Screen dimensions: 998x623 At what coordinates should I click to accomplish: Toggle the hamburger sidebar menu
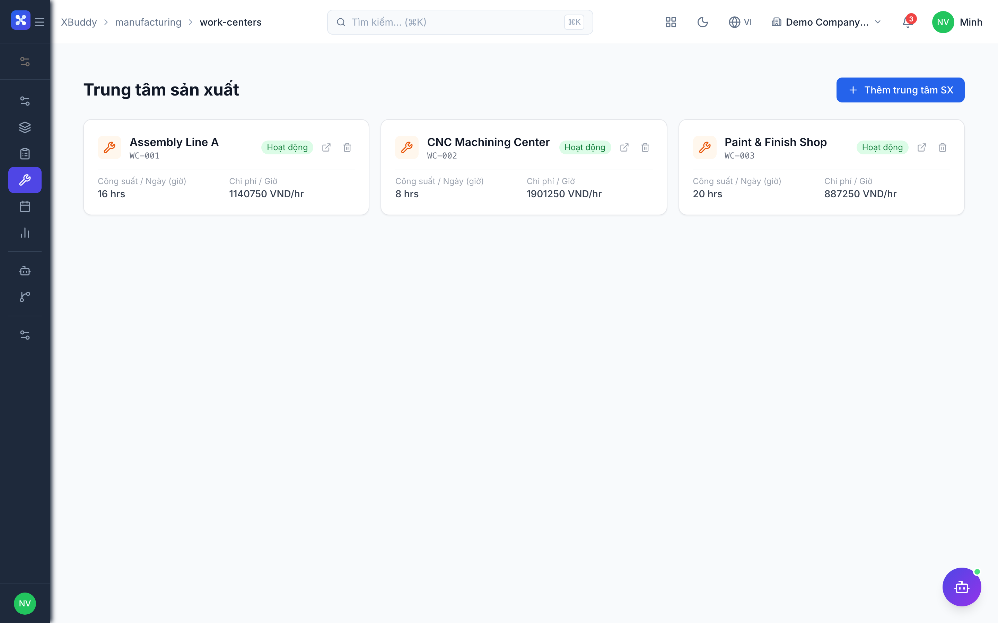(x=40, y=22)
